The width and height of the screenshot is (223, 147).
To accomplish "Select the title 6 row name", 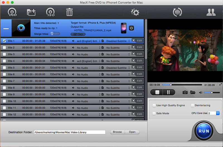I will (11, 74).
